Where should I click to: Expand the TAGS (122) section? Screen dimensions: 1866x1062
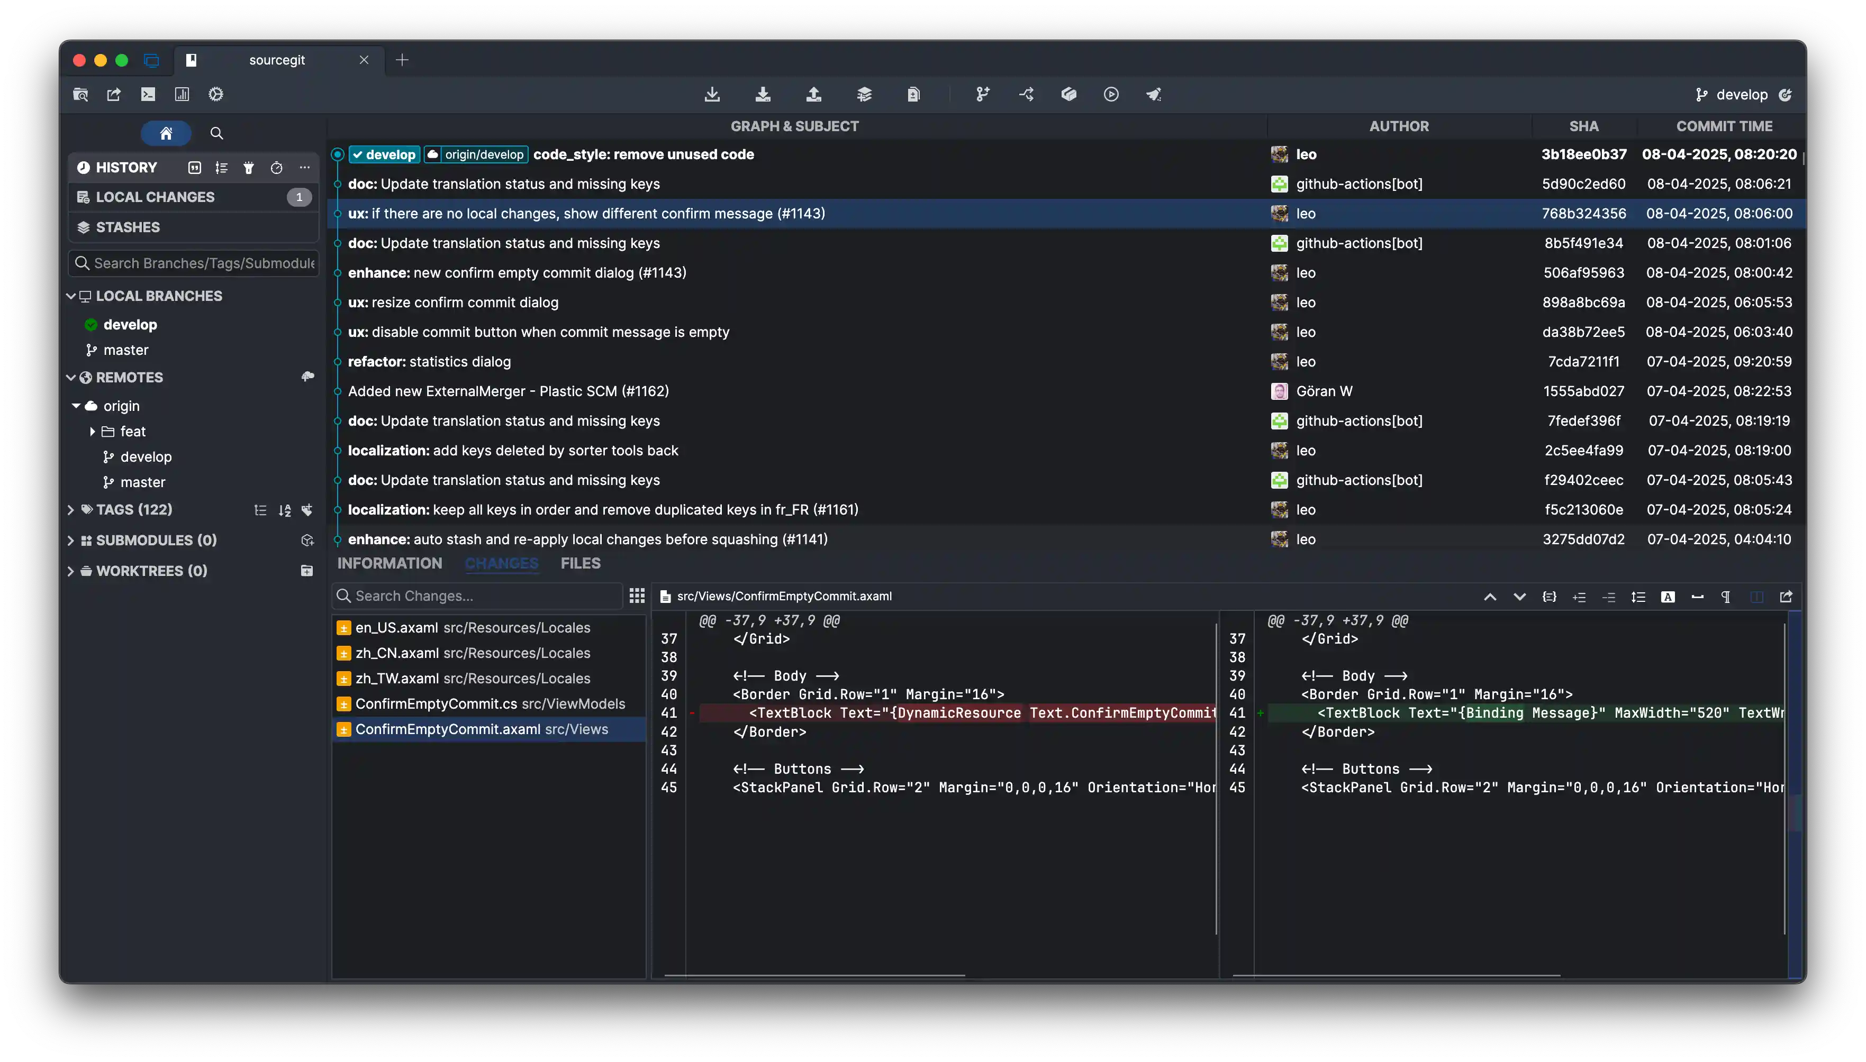71,510
